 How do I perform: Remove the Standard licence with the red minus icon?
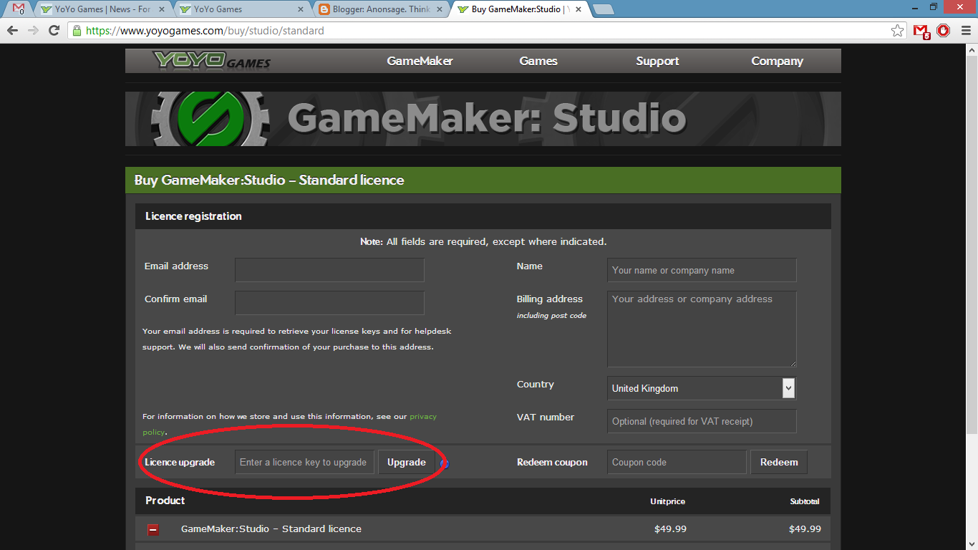[x=153, y=529]
